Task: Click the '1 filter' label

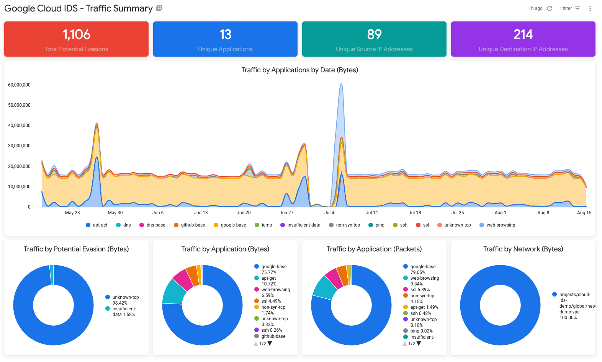Action: (566, 8)
